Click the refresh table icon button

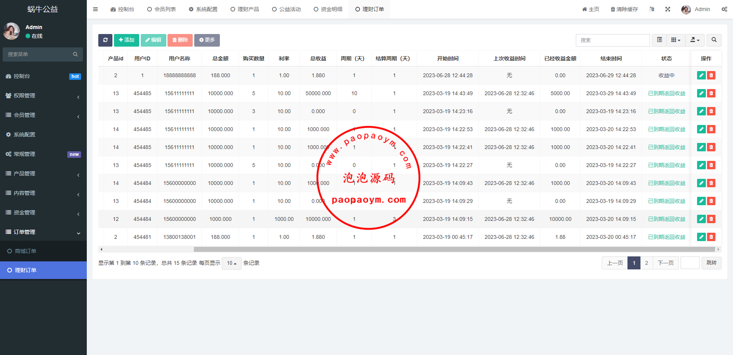pyautogui.click(x=105, y=40)
